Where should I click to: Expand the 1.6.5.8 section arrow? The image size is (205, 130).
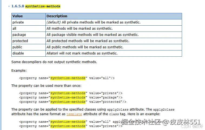[9, 6]
